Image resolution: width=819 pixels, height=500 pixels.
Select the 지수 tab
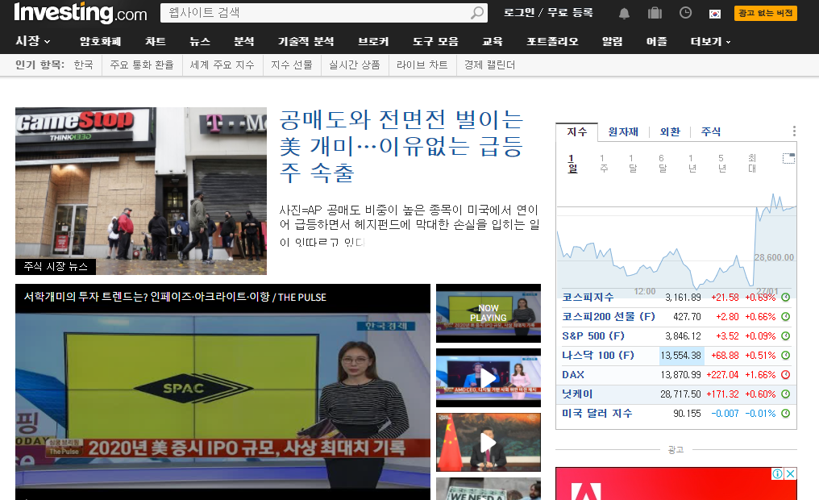pos(577,131)
